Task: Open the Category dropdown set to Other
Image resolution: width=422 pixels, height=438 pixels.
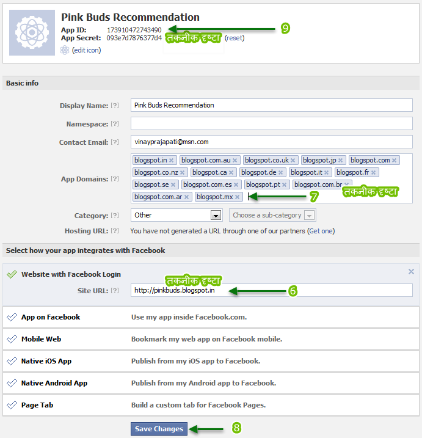Action: pyautogui.click(x=176, y=215)
